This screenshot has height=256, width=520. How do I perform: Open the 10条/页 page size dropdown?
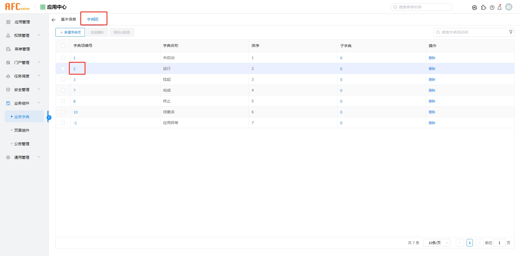click(437, 243)
